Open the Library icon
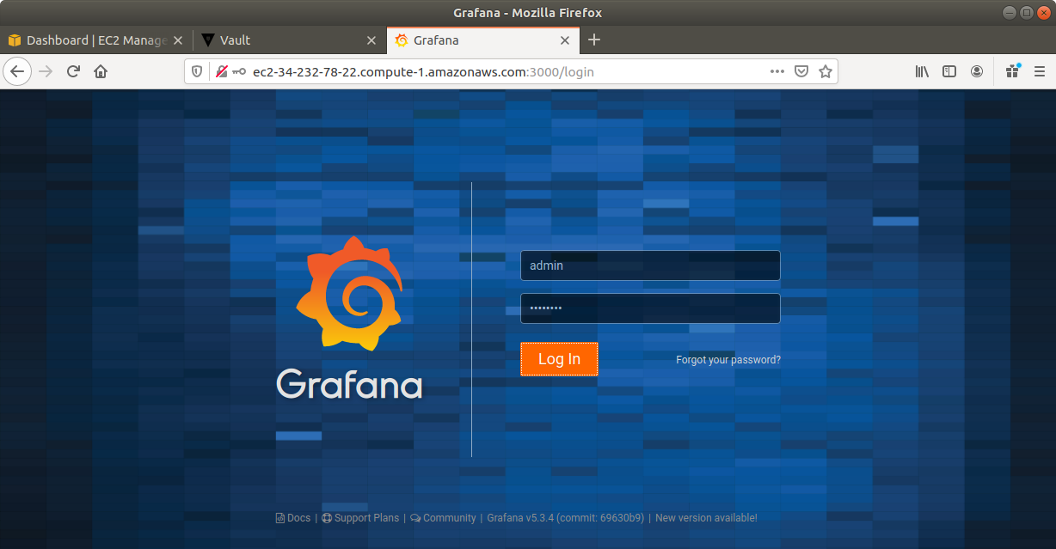The image size is (1056, 549). [x=922, y=71]
